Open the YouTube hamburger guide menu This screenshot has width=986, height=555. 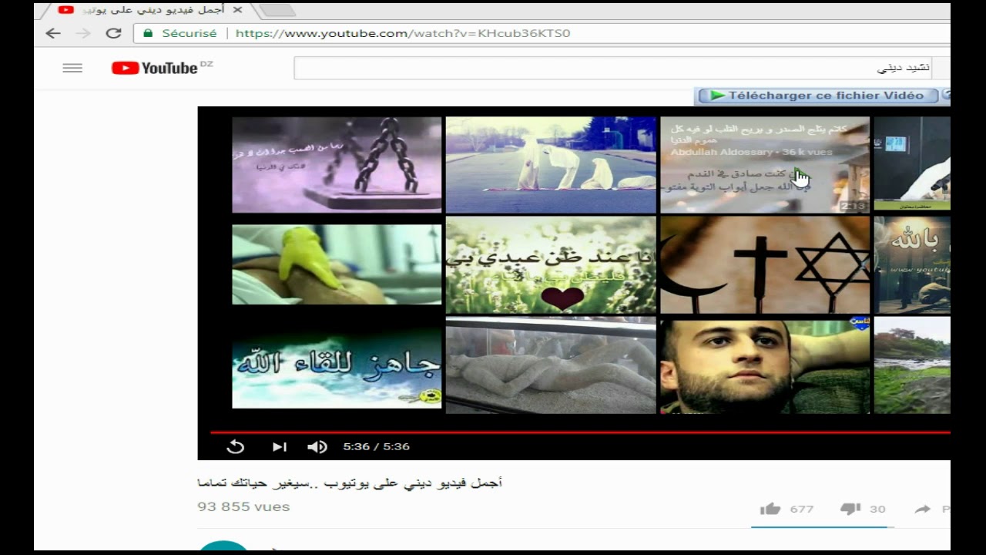tap(72, 68)
